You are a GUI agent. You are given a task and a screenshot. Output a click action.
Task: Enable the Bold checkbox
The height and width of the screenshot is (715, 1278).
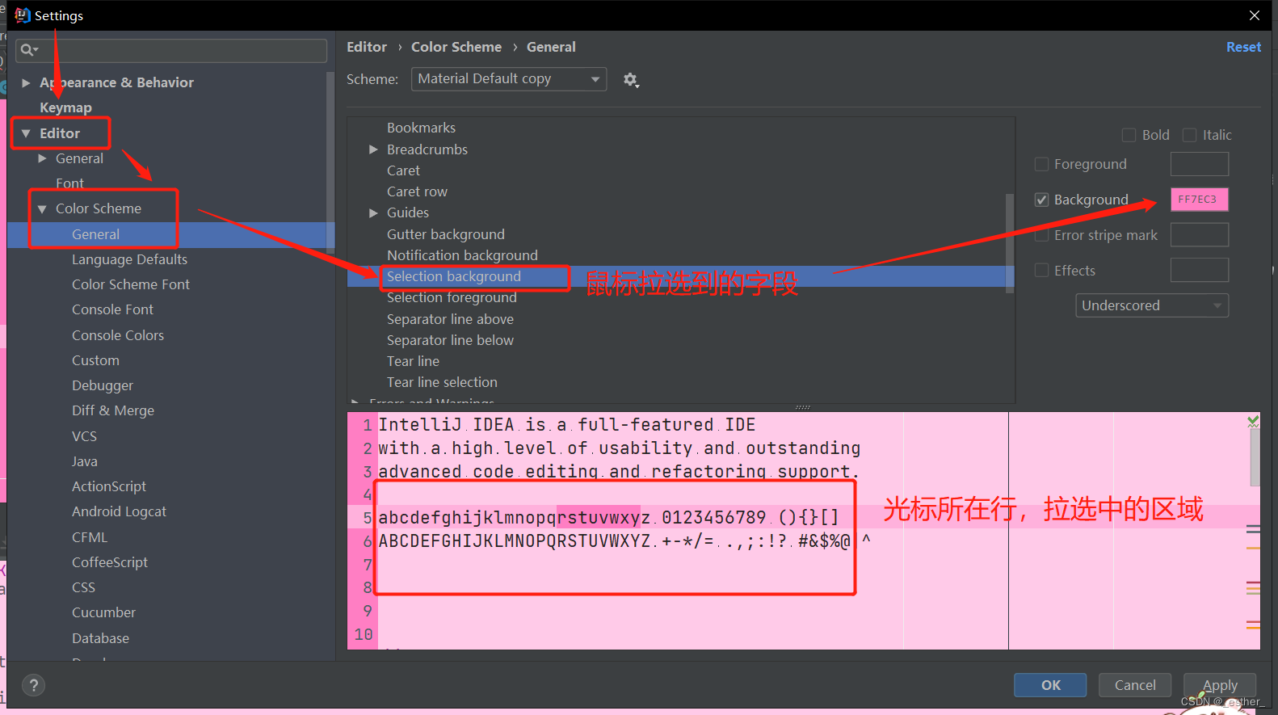pos(1129,135)
